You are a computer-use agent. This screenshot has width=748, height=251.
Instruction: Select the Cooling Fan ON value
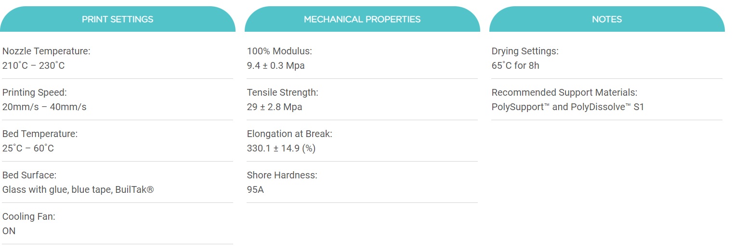point(9,231)
